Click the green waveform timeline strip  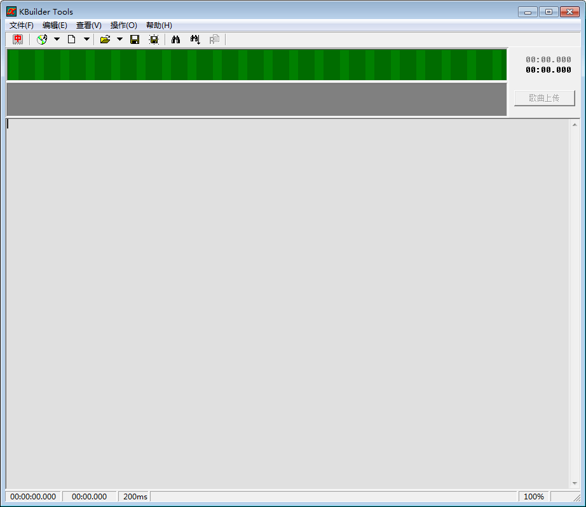click(254, 64)
